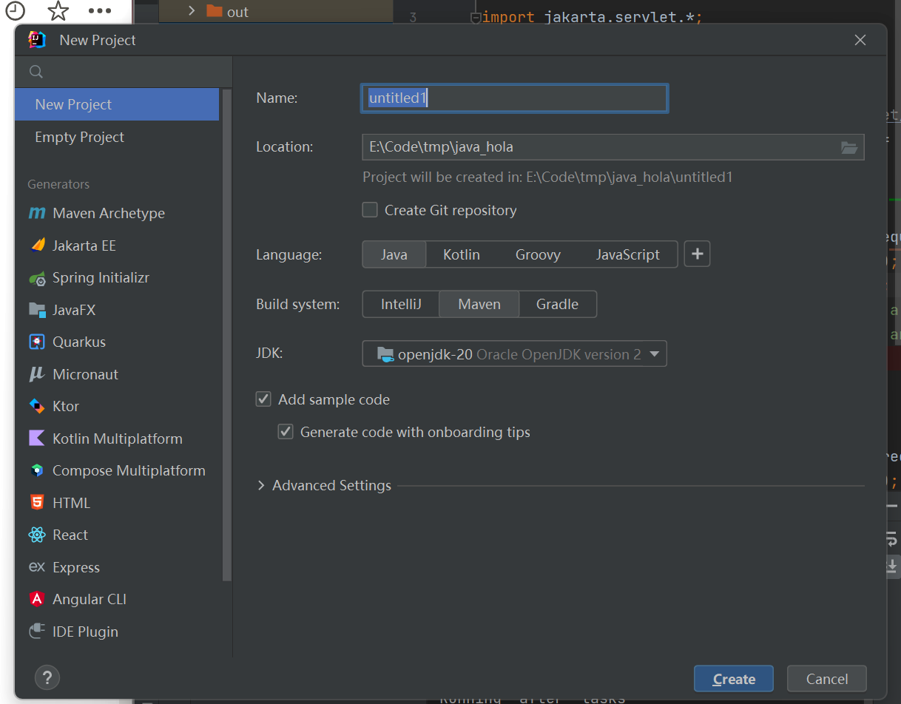Viewport: 901px width, 704px height.
Task: Close the New Project dialog
Action: (860, 40)
